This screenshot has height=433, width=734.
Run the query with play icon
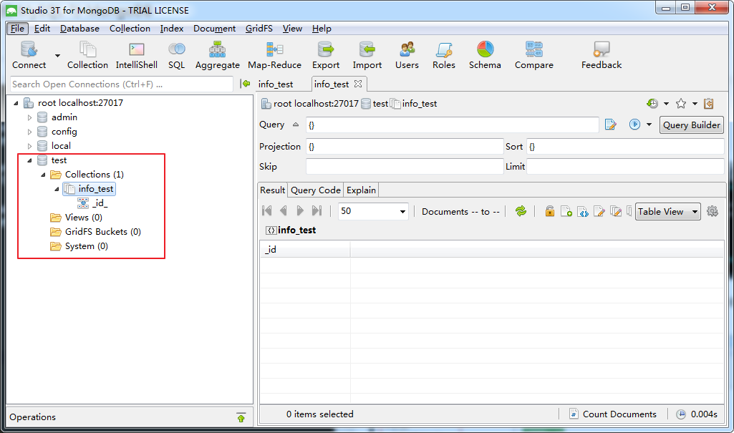(x=634, y=125)
